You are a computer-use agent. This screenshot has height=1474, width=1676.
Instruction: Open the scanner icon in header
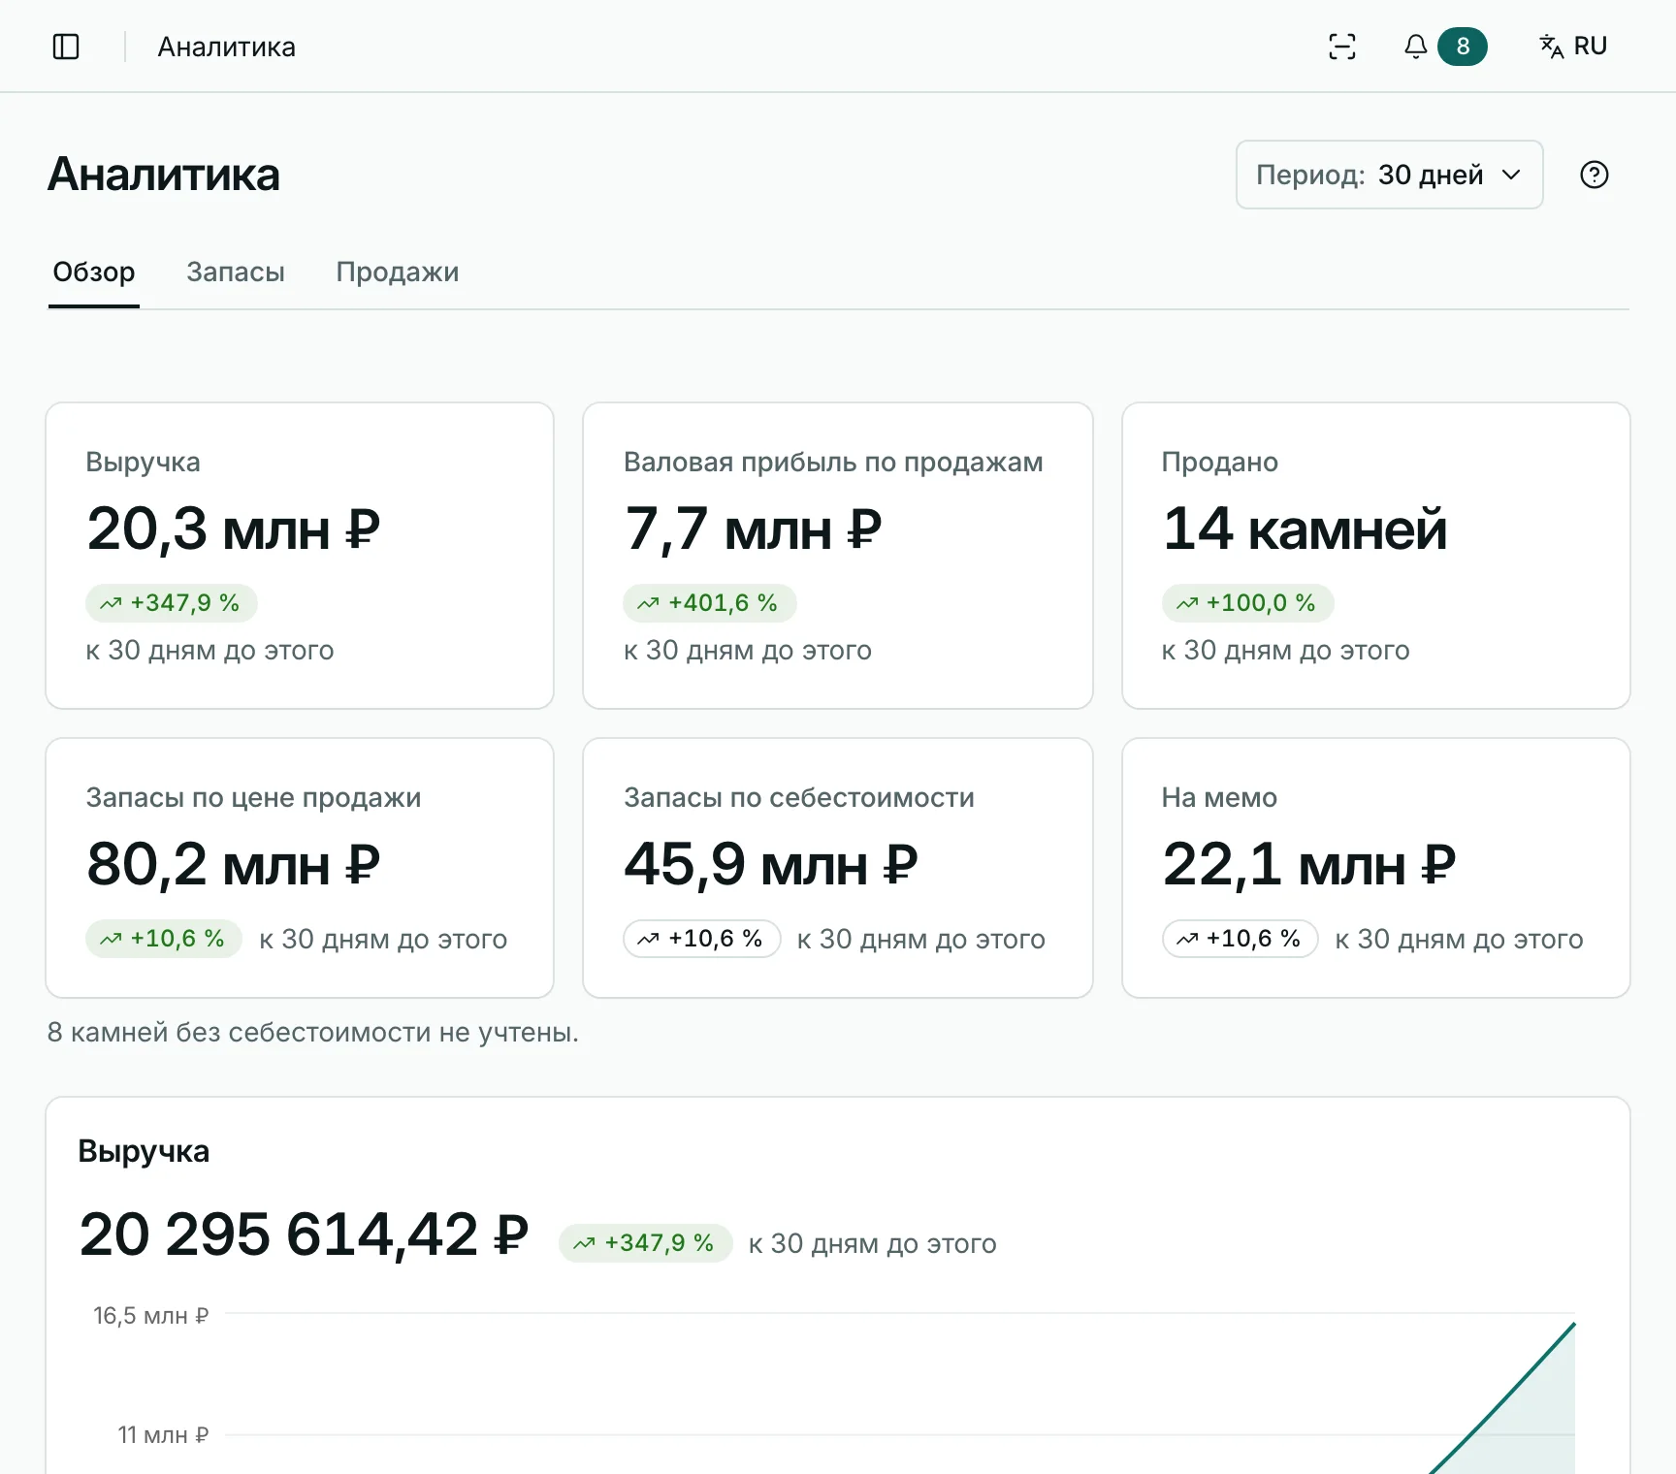click(1342, 47)
